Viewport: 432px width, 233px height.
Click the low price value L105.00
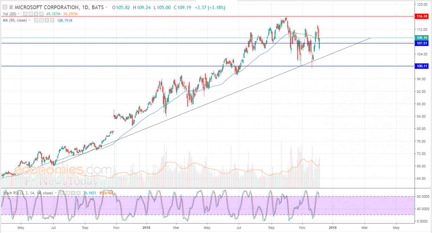[x=162, y=7]
